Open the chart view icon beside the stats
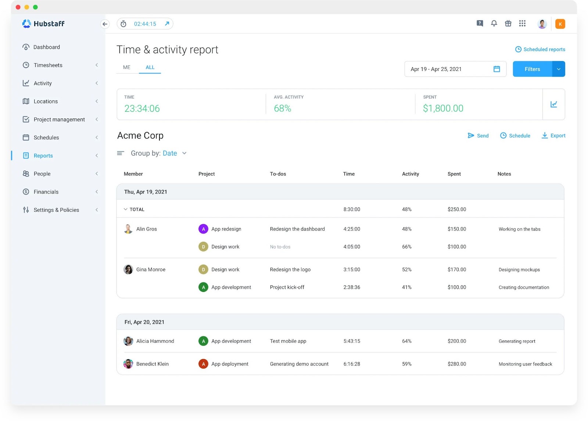 (x=554, y=104)
